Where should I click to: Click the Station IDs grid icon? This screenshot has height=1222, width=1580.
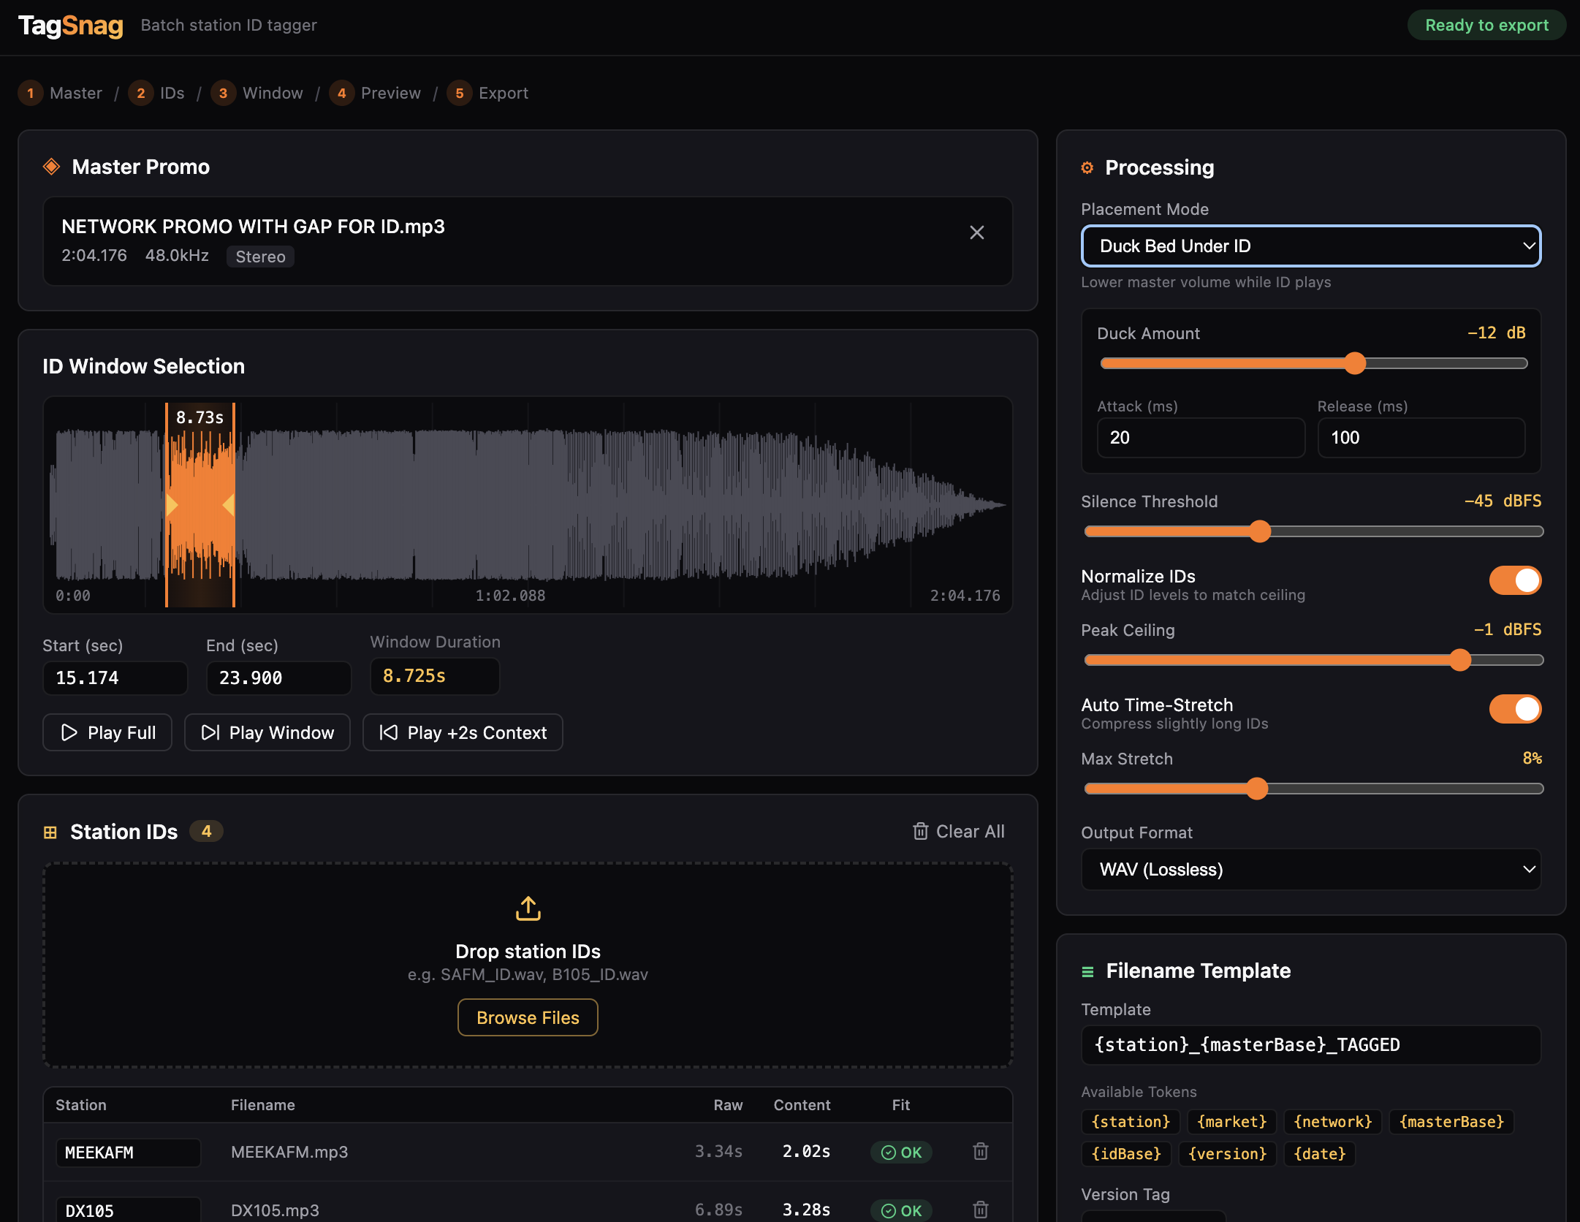(x=50, y=832)
